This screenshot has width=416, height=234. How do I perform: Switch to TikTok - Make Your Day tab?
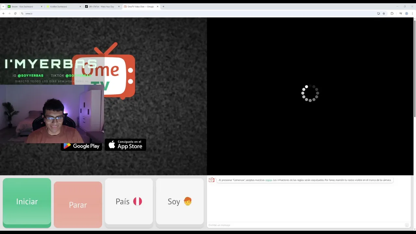(x=102, y=6)
